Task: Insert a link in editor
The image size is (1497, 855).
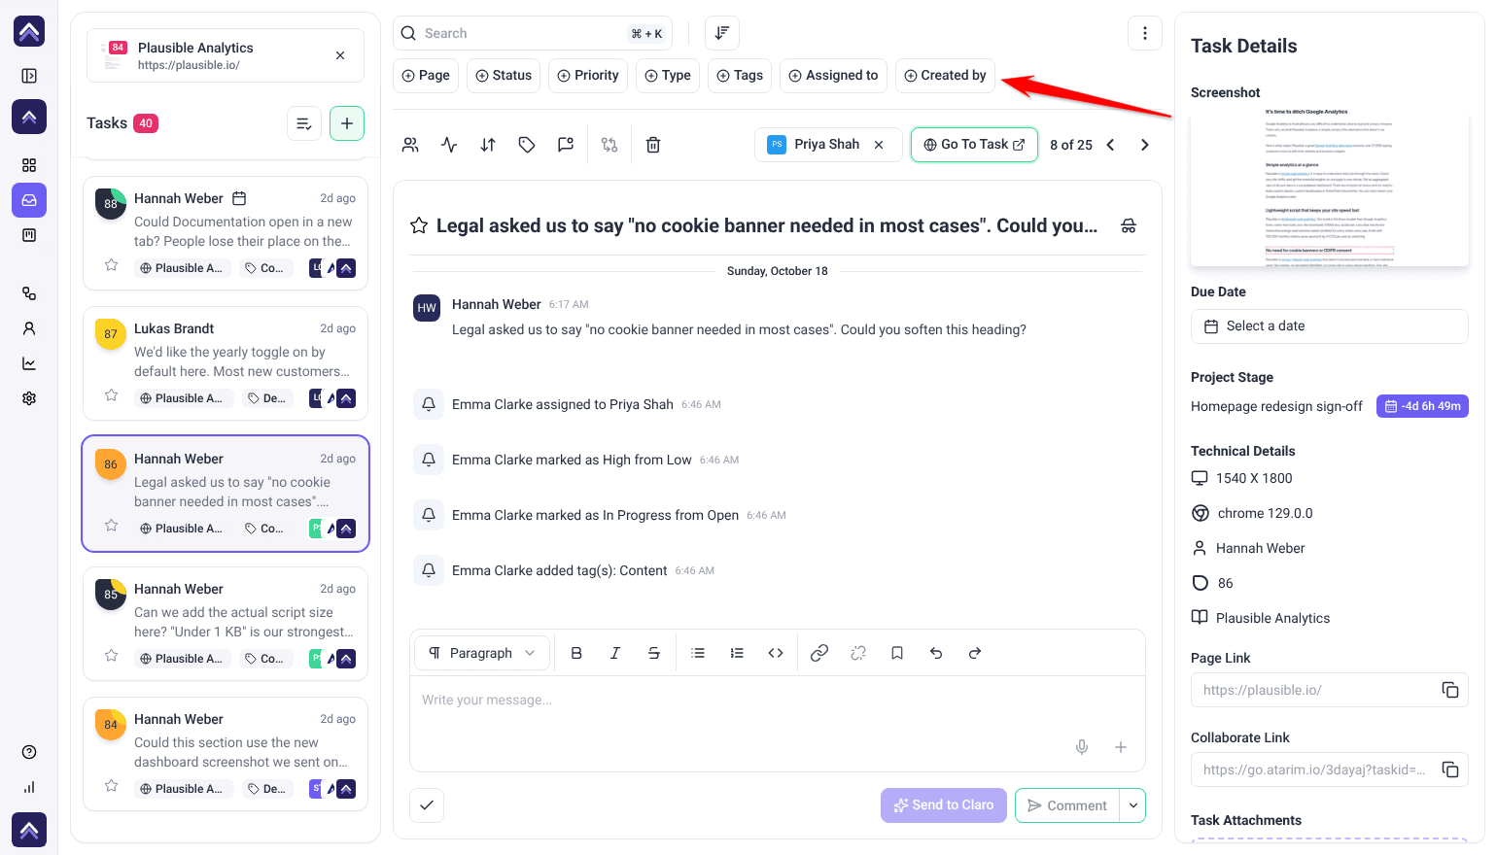Action: (x=819, y=653)
